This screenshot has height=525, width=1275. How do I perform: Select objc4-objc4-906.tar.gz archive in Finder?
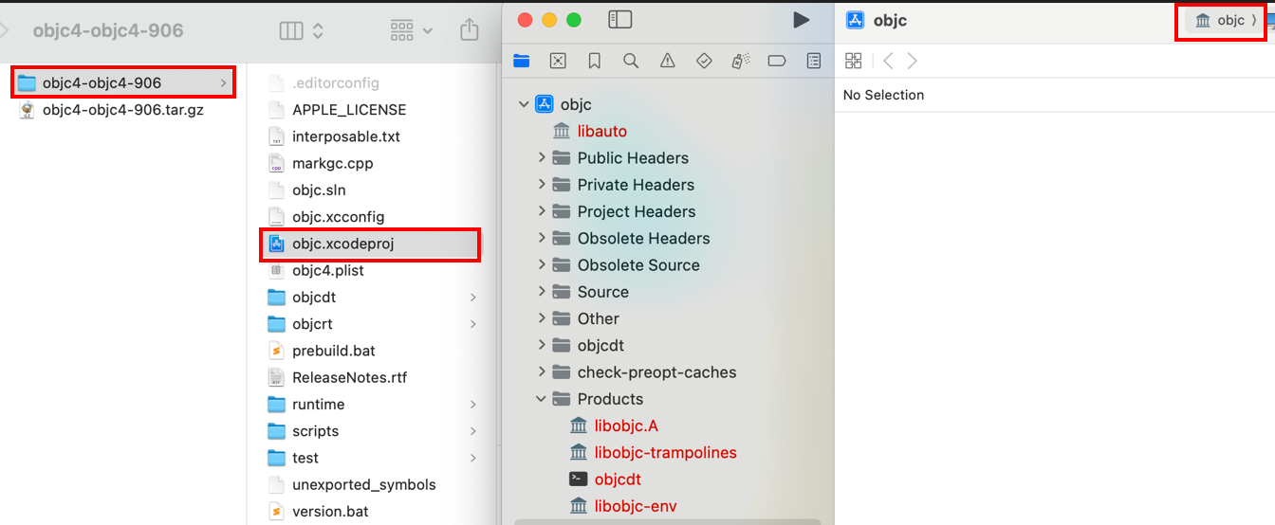(123, 109)
